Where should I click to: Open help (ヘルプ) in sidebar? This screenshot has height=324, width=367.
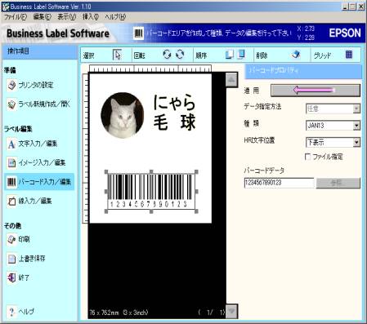(20, 312)
